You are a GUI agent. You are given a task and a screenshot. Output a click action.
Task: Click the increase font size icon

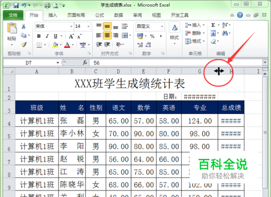(x=71, y=36)
